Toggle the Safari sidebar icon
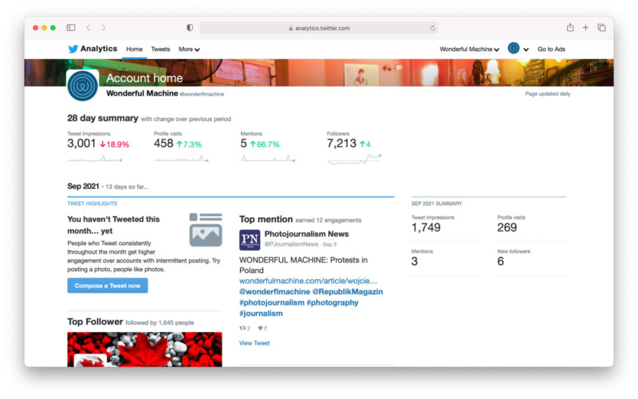Viewport: 638px width, 399px height. (x=71, y=28)
